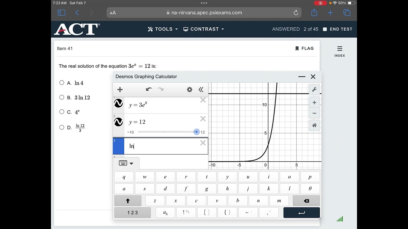
Task: Click the slider lower limit -10
Action: pyautogui.click(x=130, y=132)
